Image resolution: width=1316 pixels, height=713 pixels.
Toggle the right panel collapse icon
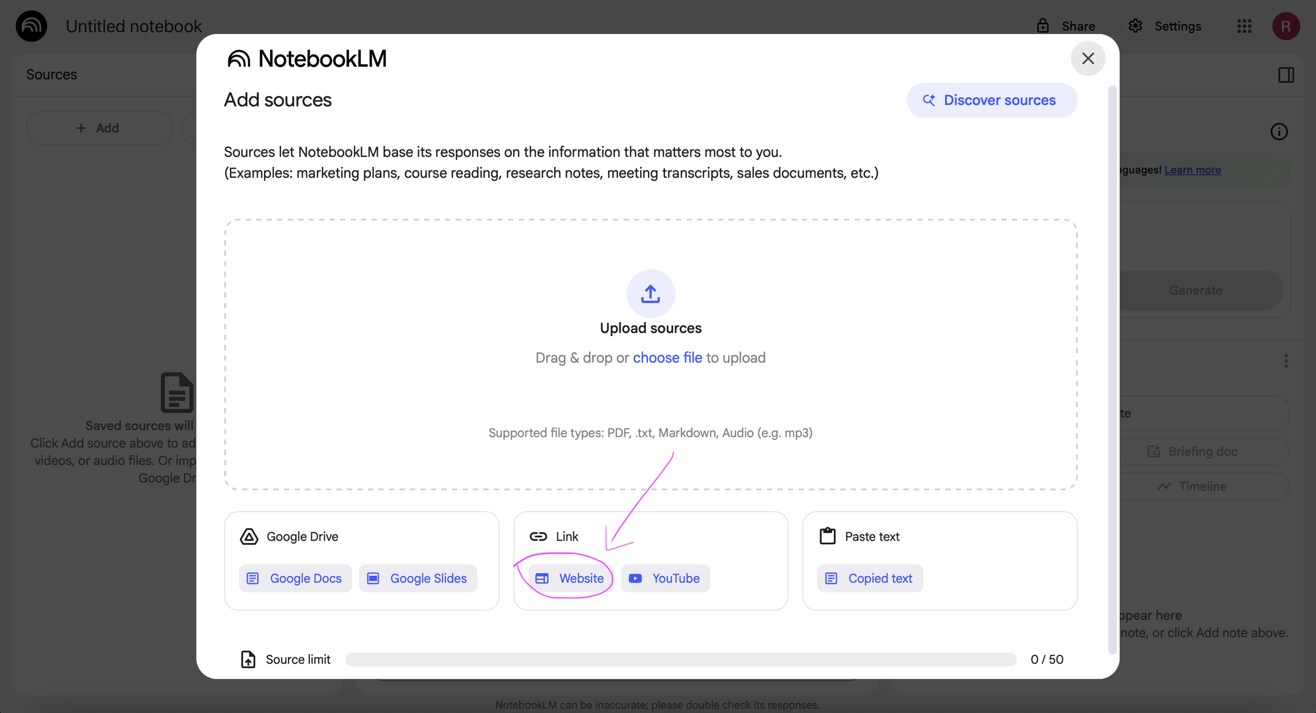coord(1286,75)
